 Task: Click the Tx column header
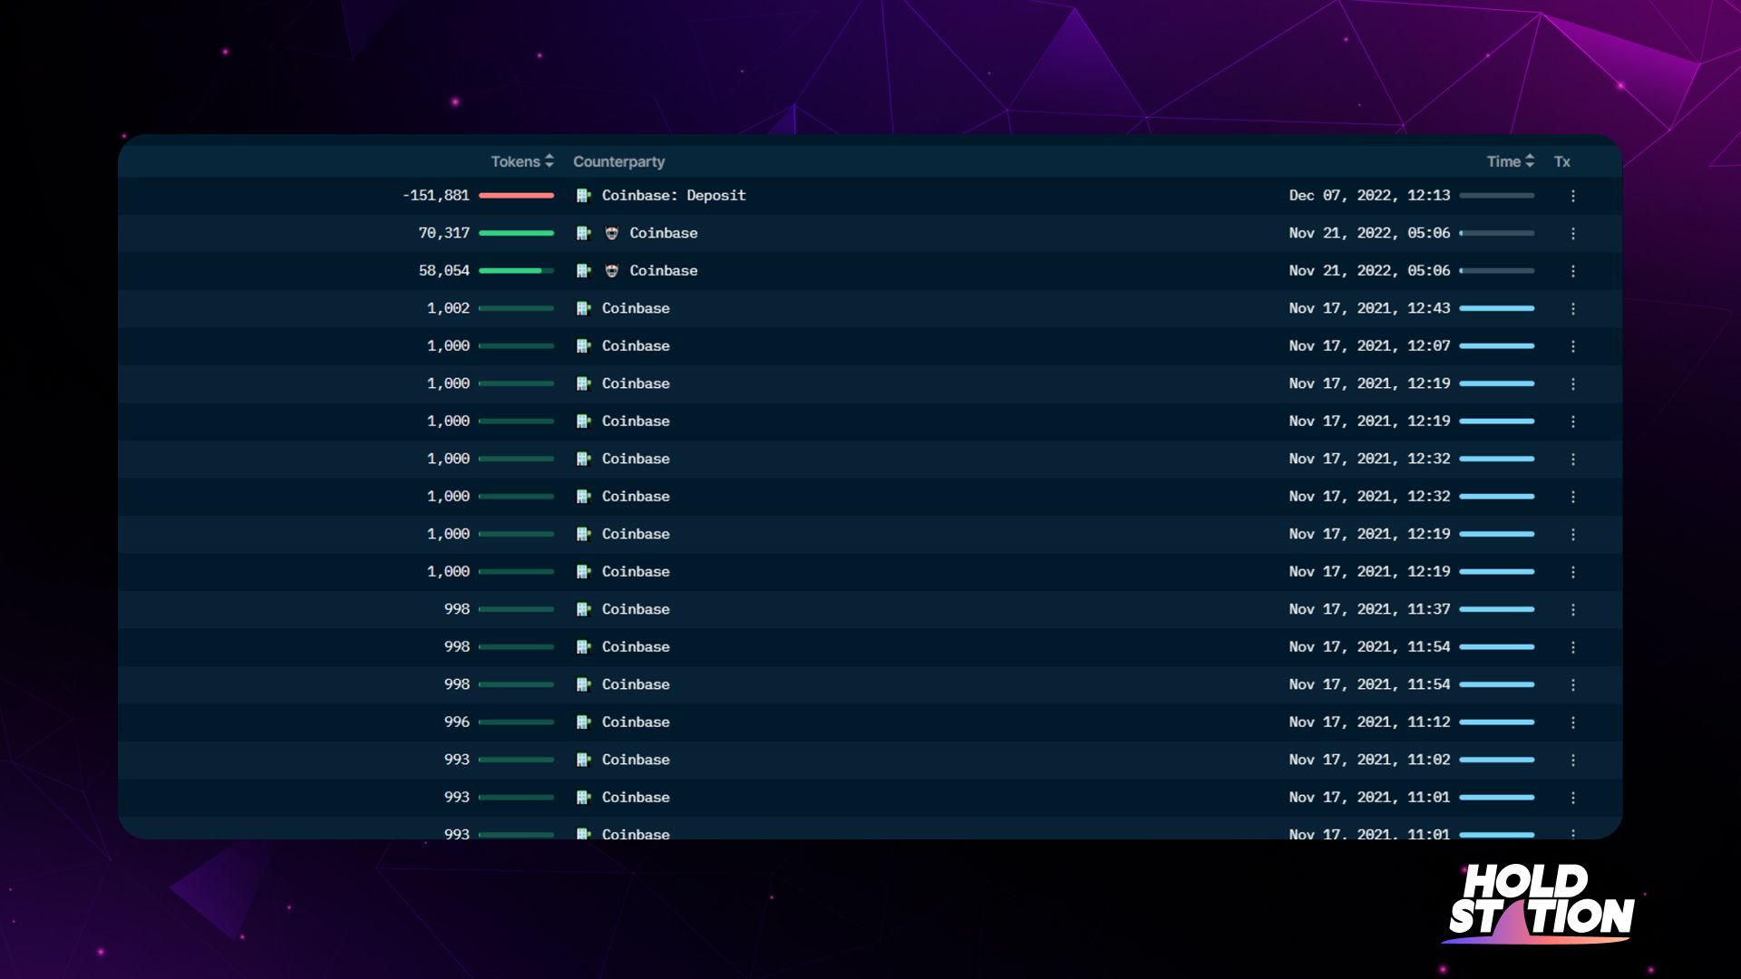click(1561, 161)
